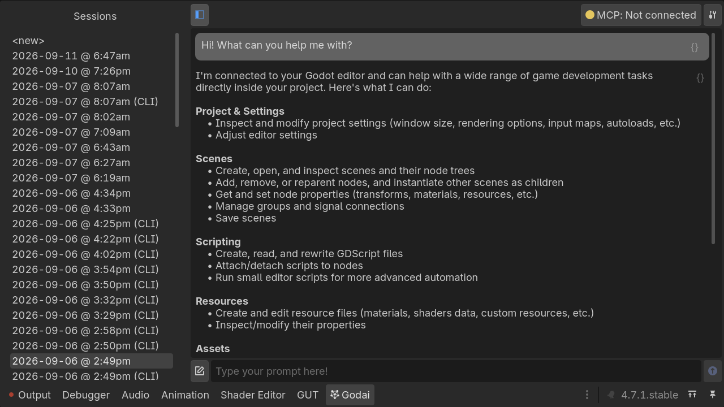Open the GUT tab
The width and height of the screenshot is (724, 407).
point(308,395)
